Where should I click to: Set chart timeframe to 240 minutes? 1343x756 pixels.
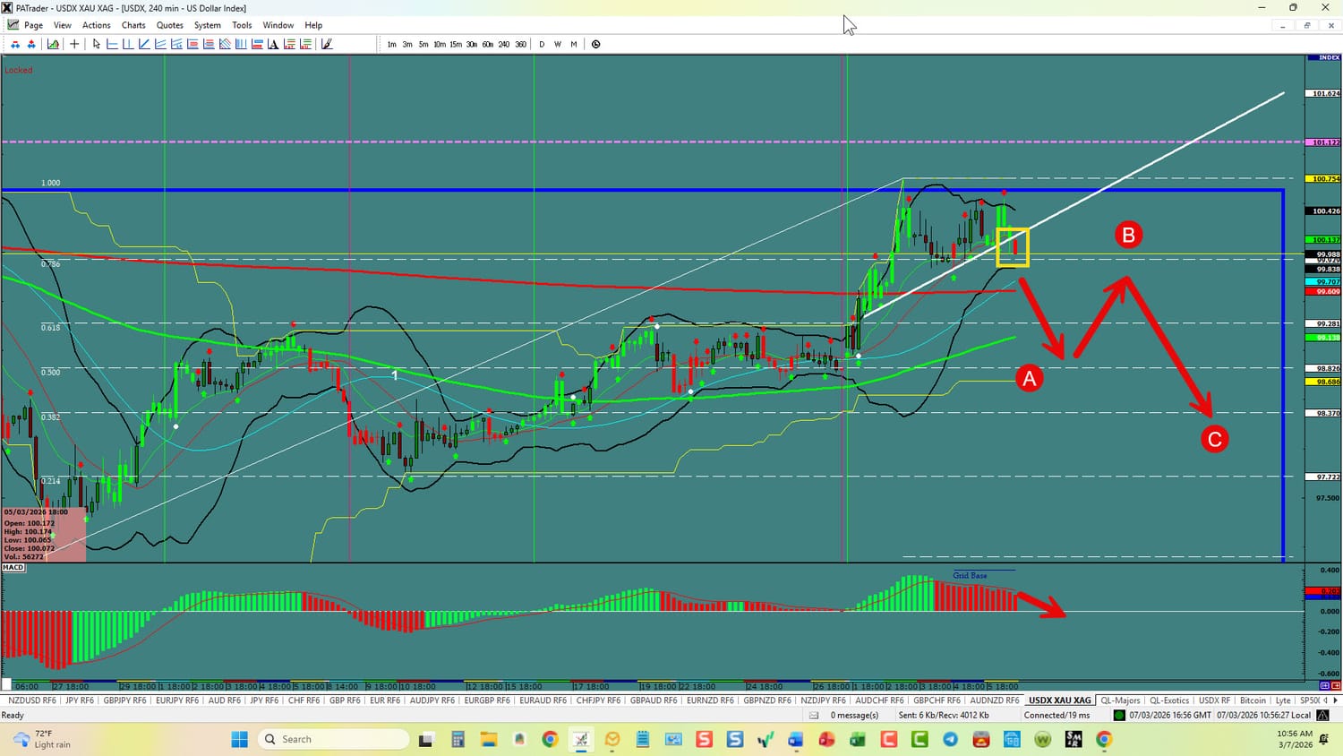coord(504,44)
